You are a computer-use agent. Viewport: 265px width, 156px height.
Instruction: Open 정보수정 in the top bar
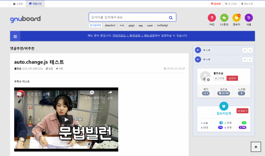pyautogui.click(x=247, y=4)
